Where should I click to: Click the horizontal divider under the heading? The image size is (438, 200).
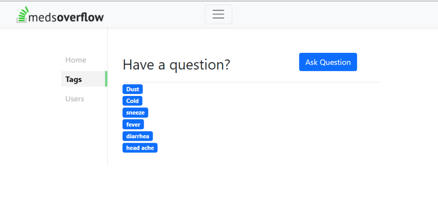click(x=252, y=82)
